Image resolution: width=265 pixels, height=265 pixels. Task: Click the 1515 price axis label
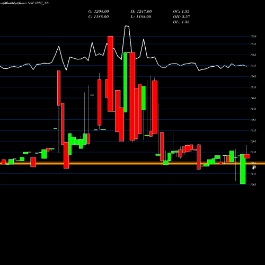[253, 87]
